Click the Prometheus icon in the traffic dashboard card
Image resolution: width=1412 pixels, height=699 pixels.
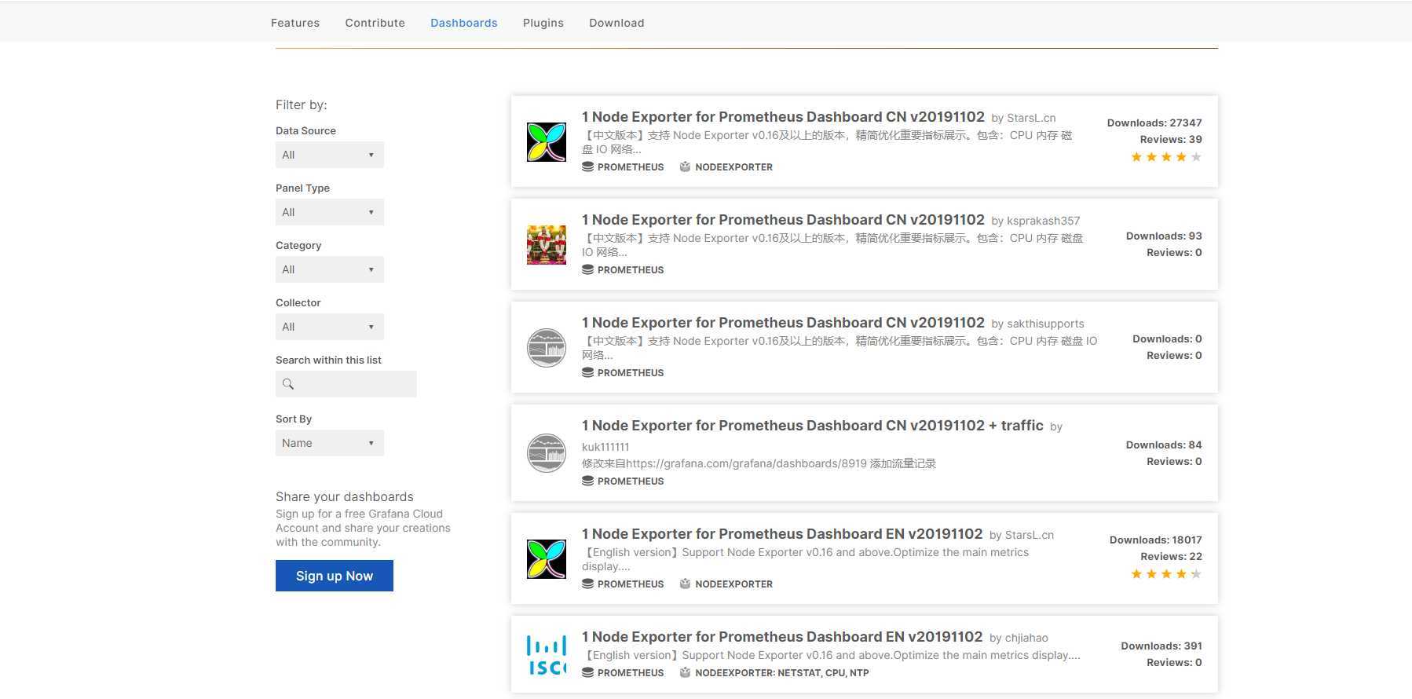click(587, 481)
